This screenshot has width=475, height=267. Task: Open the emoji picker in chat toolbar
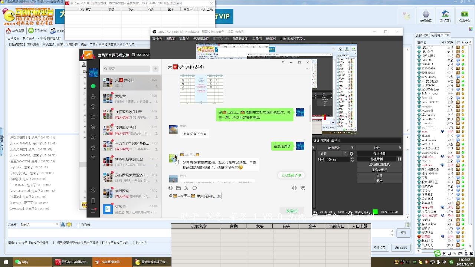[x=170, y=188]
